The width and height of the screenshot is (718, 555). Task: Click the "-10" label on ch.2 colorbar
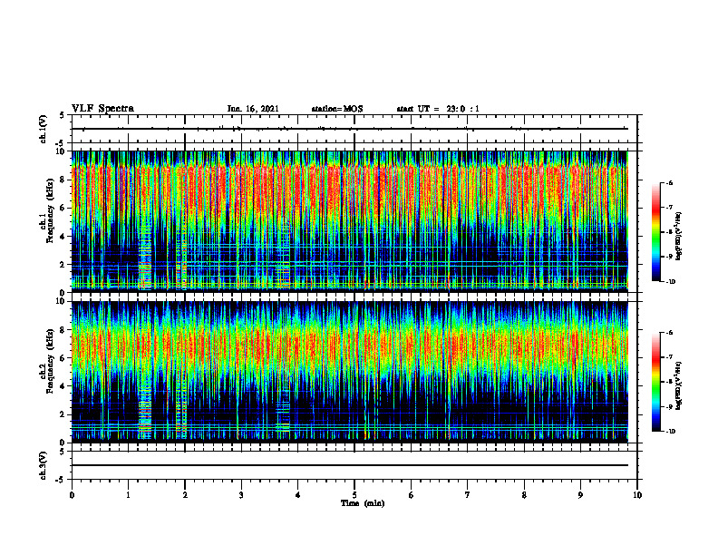[670, 432]
